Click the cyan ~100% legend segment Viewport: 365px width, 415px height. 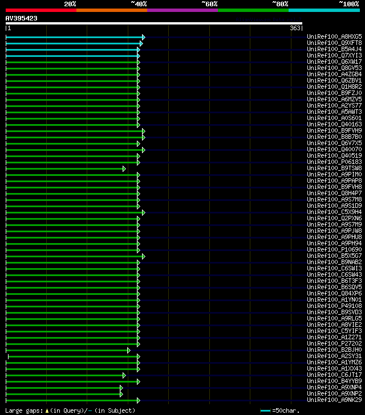324,10
